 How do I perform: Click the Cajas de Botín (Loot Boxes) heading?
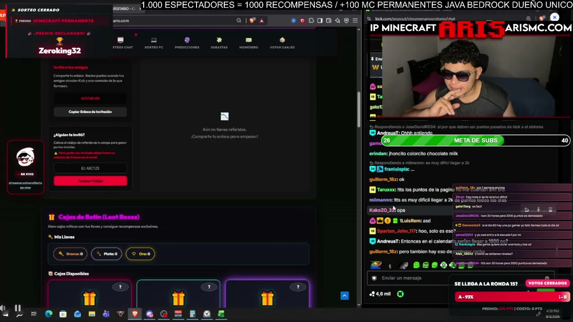pyautogui.click(x=99, y=217)
